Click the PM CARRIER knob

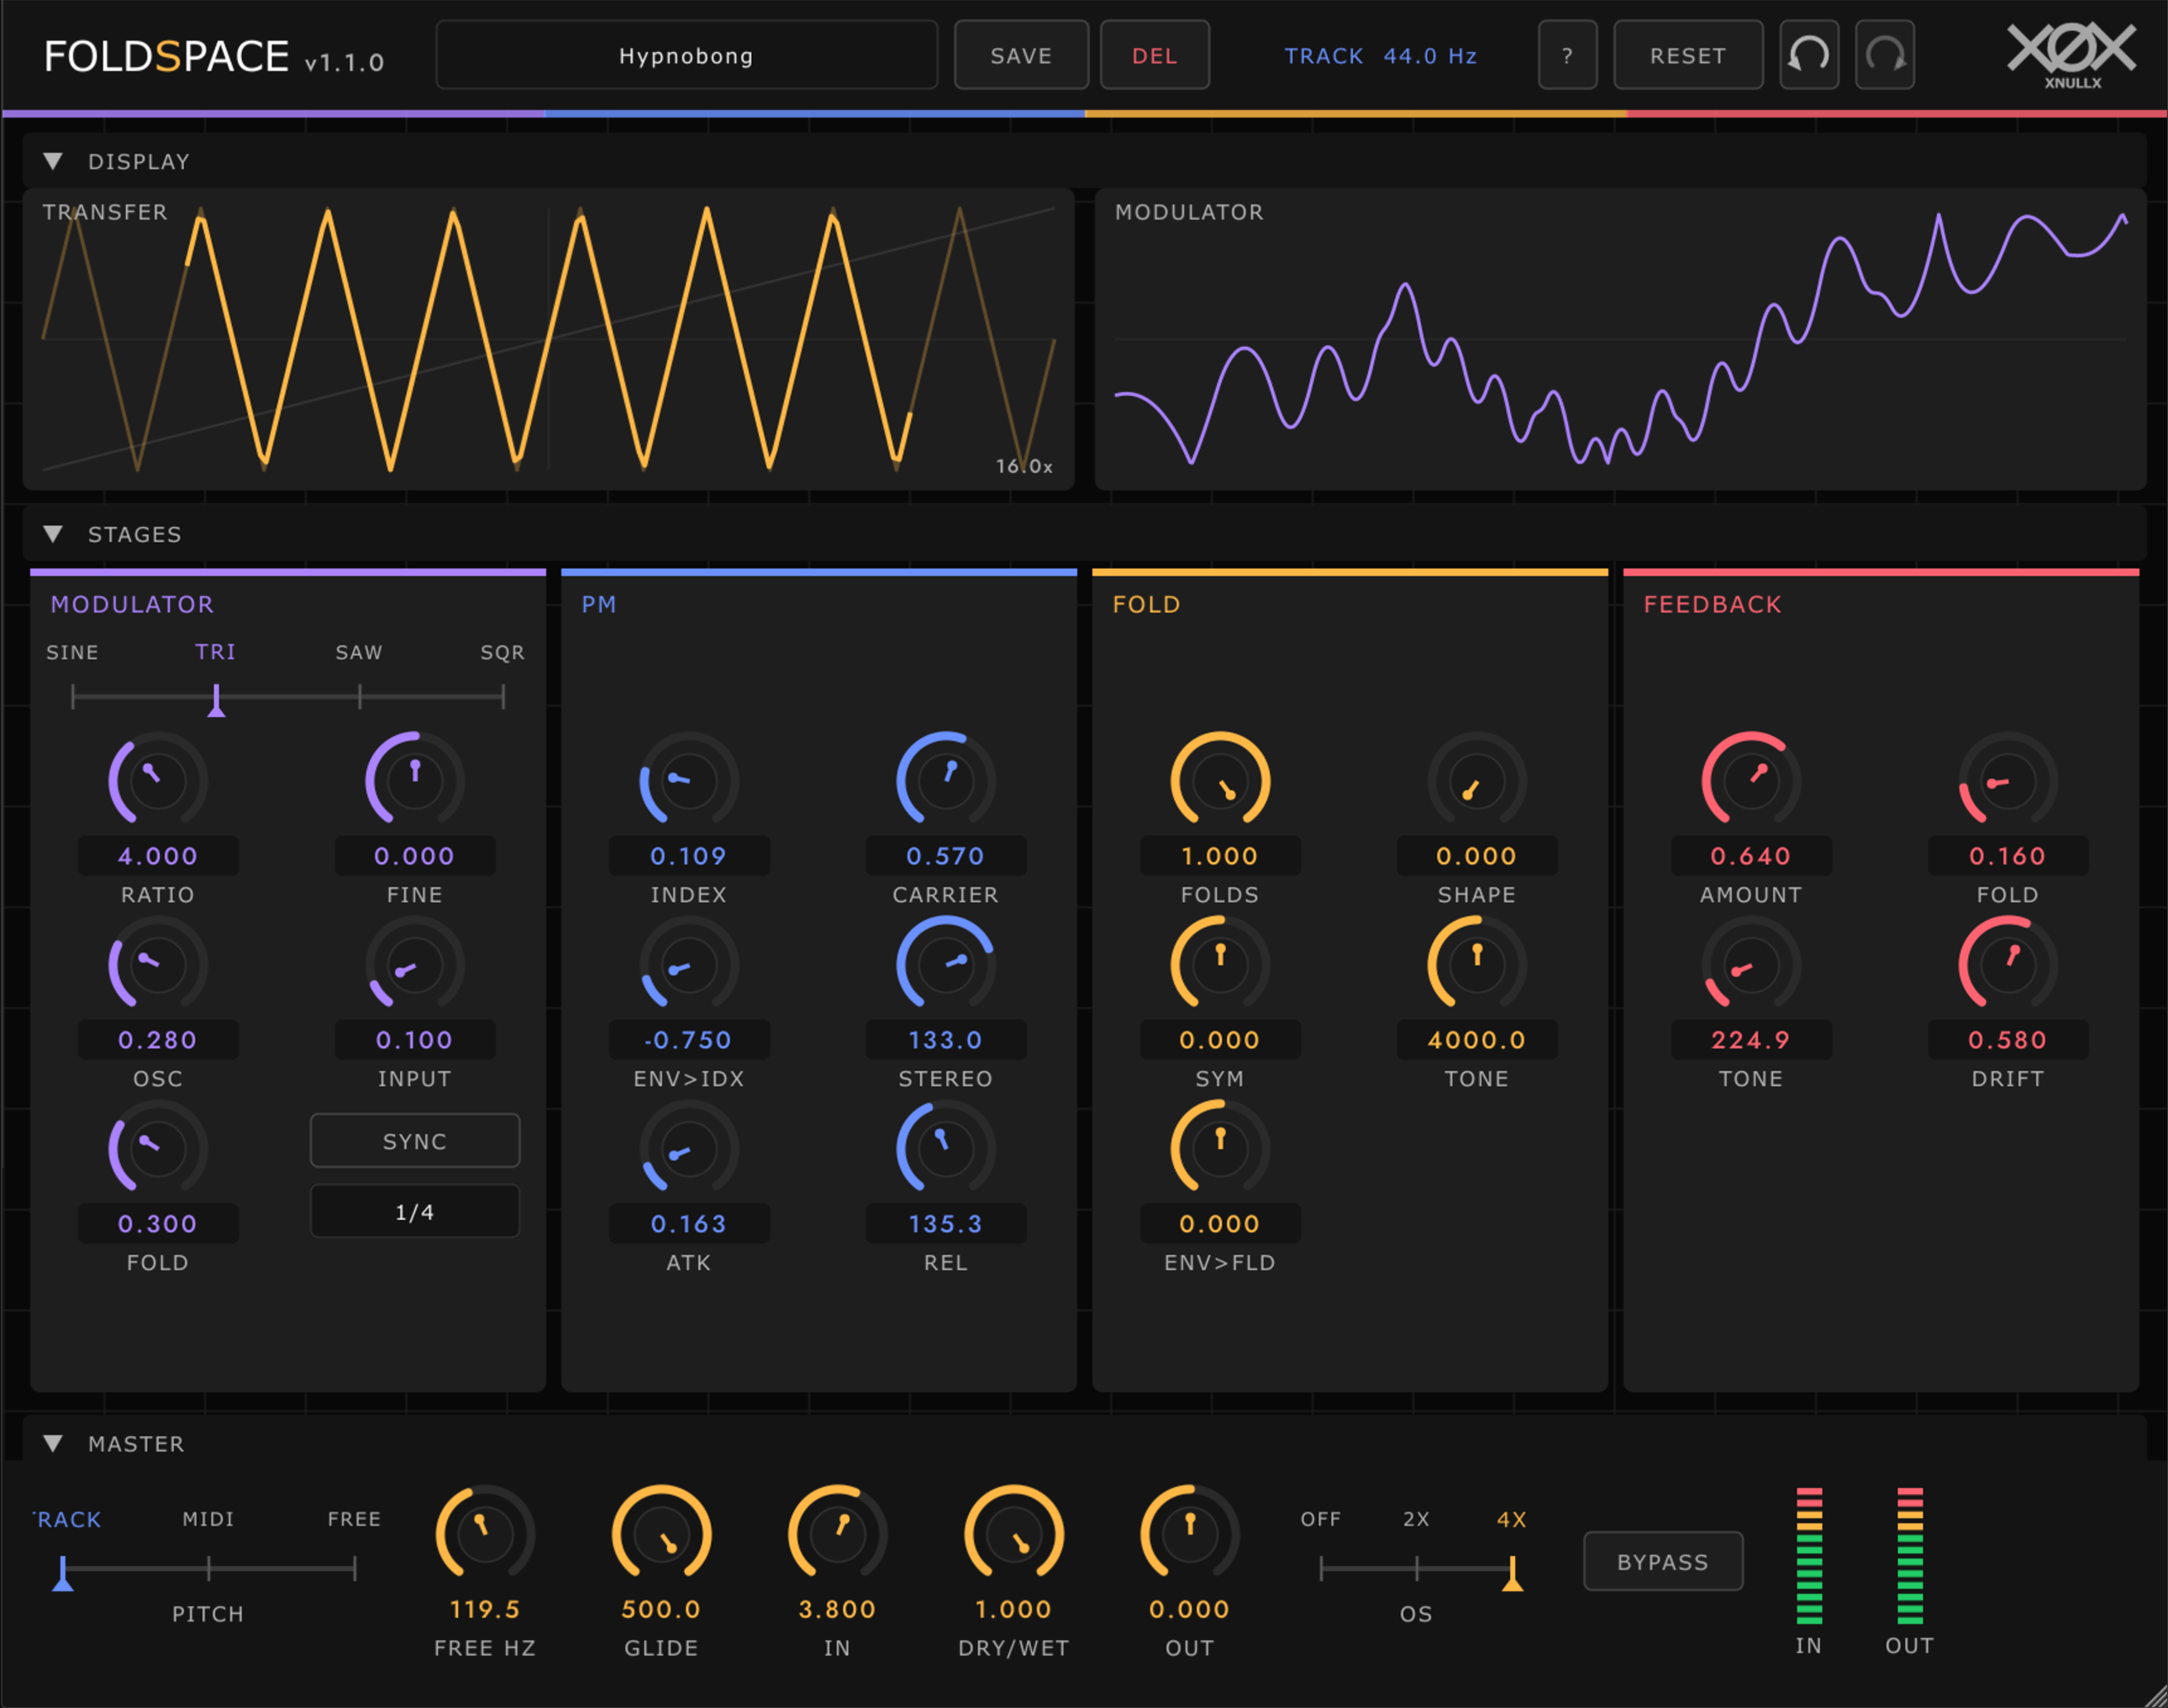click(x=945, y=780)
